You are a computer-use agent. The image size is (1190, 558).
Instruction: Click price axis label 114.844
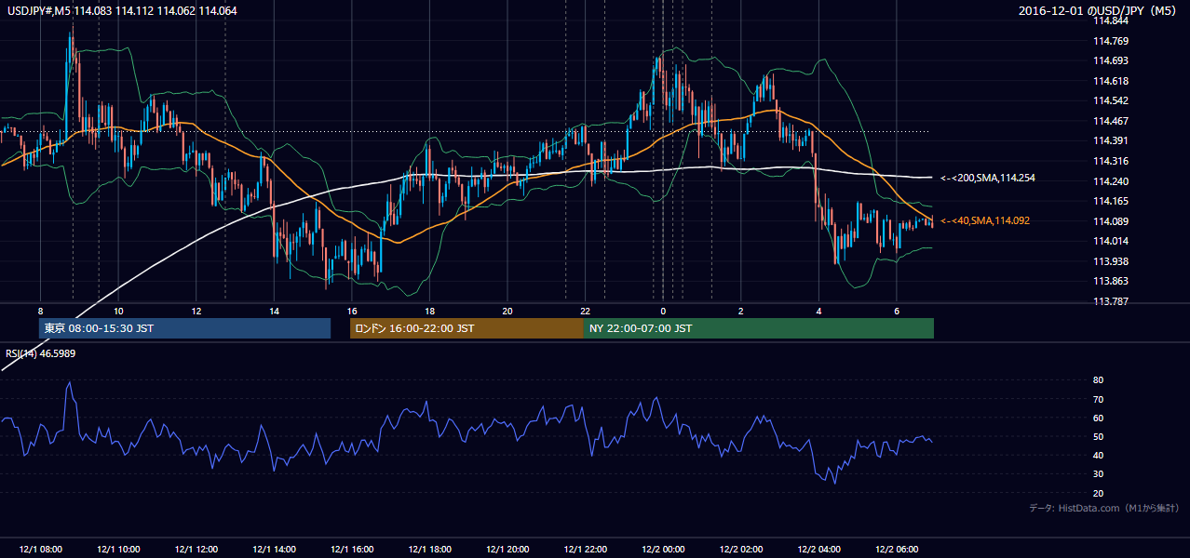click(x=1111, y=20)
